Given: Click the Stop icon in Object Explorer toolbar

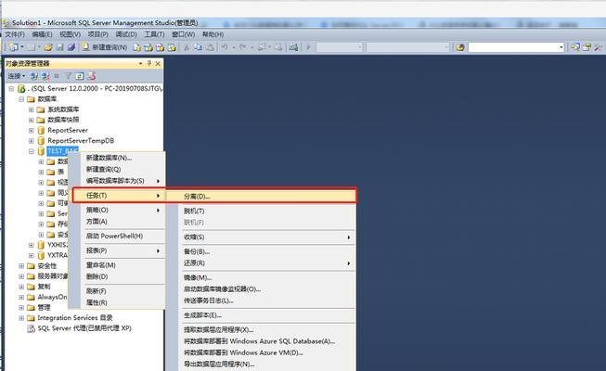Looking at the screenshot, I should [57, 76].
